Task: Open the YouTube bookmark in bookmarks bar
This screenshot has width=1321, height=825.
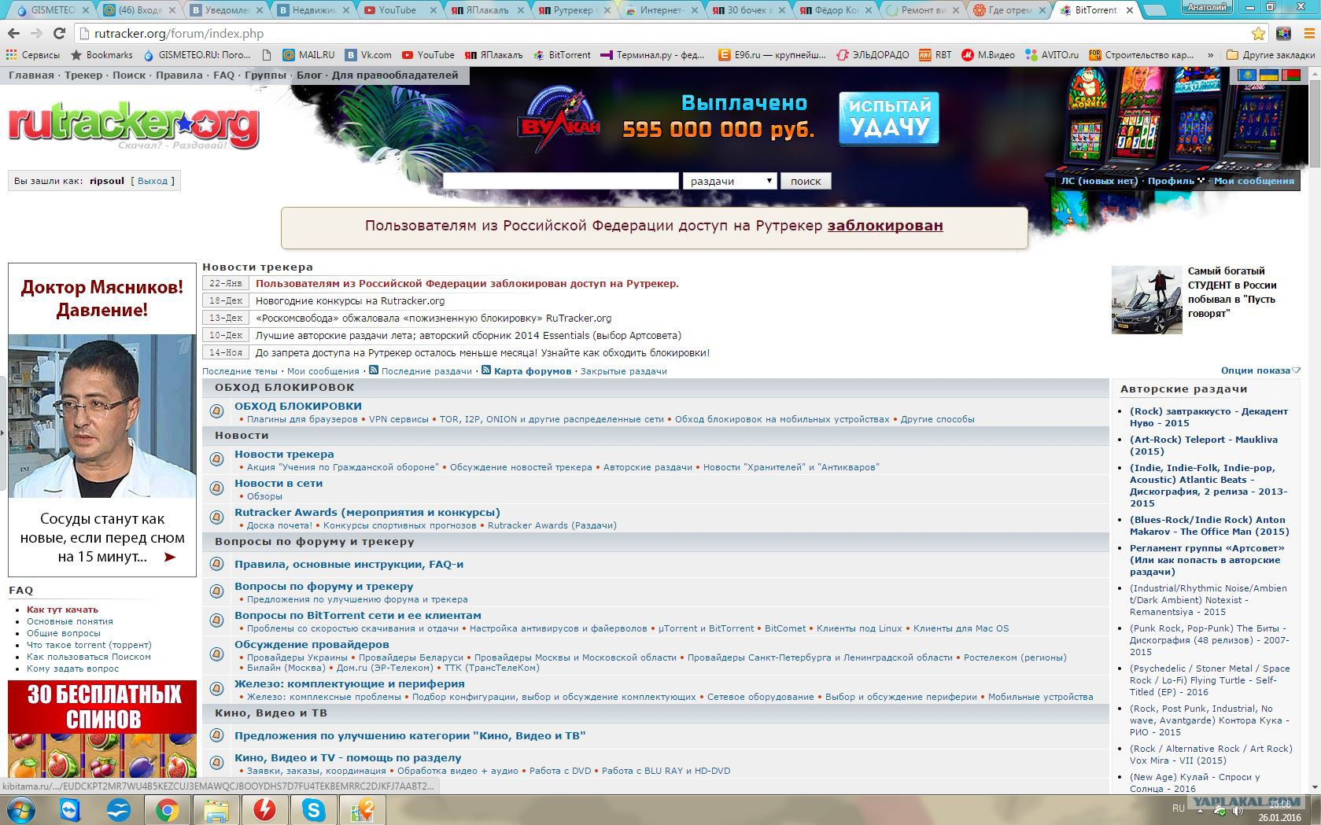Action: (428, 55)
